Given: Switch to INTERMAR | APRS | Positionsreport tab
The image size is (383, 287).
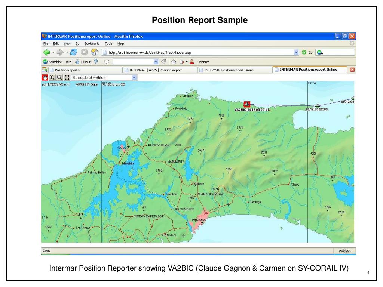Looking at the screenshot, I should click(x=160, y=70).
